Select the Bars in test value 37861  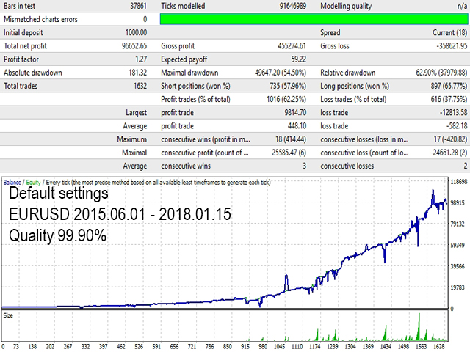138,6
